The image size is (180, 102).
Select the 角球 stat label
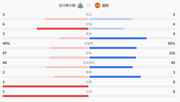click(89, 34)
